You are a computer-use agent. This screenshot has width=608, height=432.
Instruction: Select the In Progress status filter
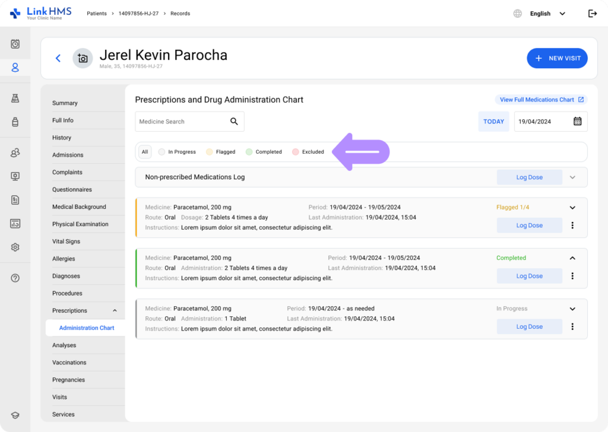tap(177, 152)
